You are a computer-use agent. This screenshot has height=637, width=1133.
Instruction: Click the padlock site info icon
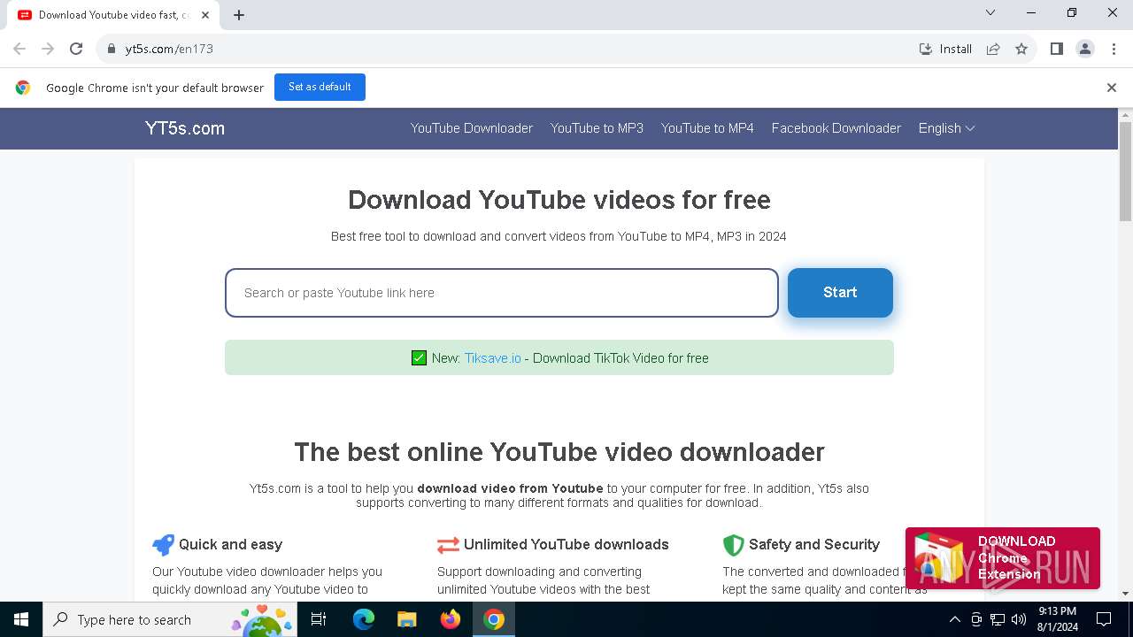click(112, 49)
